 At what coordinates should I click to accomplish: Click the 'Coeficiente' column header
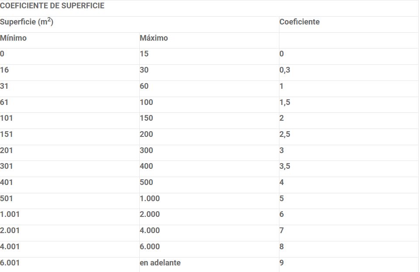300,22
